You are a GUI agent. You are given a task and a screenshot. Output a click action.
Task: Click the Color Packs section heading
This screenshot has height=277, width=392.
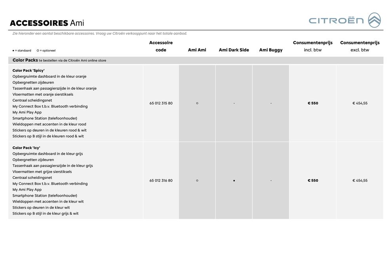(25, 60)
